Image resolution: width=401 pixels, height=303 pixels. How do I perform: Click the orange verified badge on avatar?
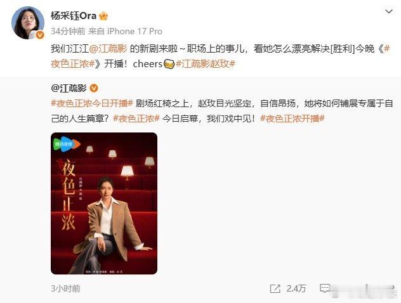(x=39, y=35)
